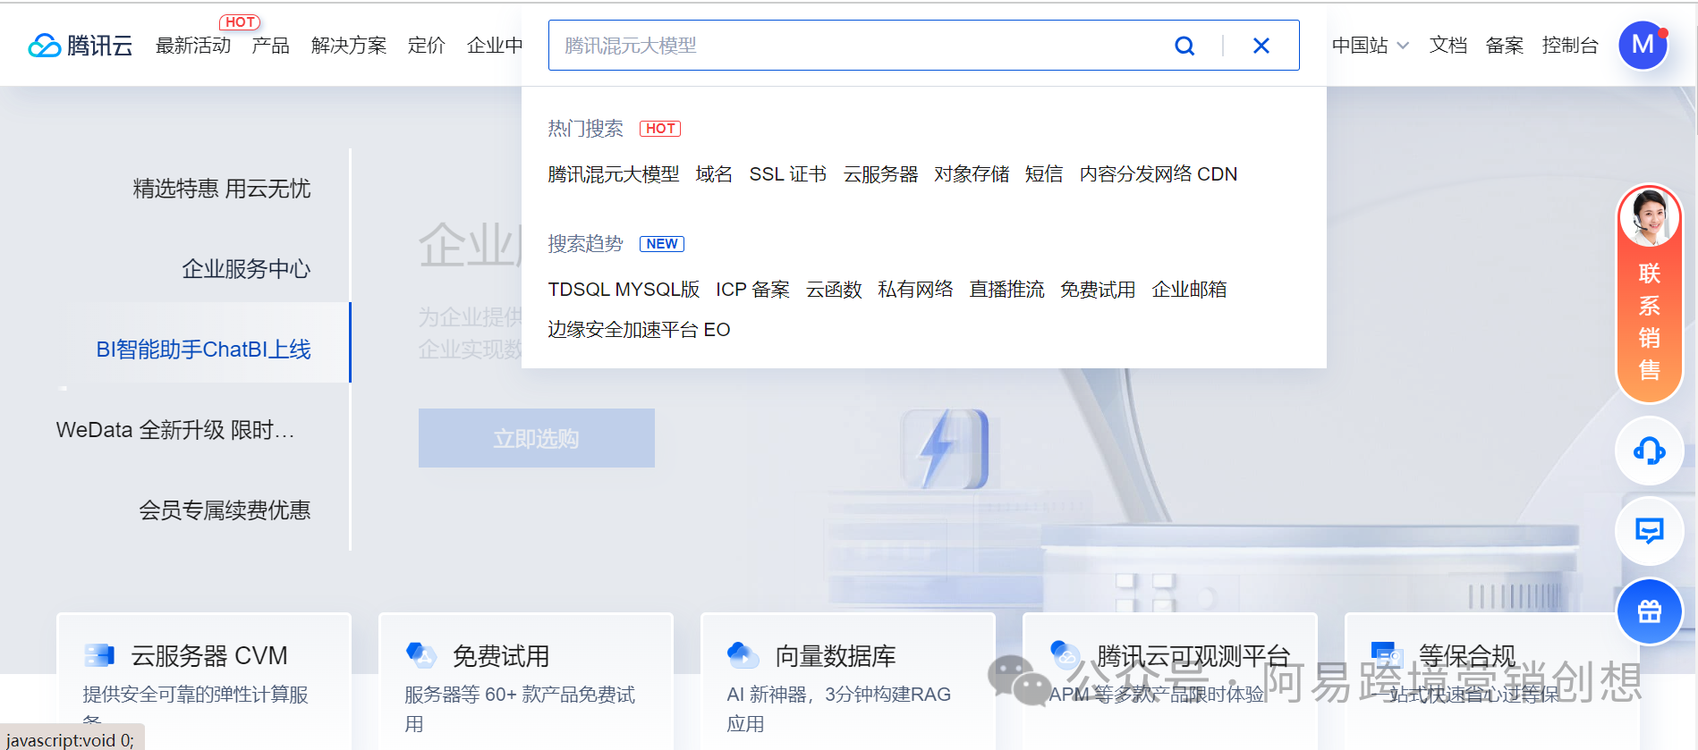1698x750 pixels.
Task: Open the 控制台 console link
Action: (x=1569, y=46)
